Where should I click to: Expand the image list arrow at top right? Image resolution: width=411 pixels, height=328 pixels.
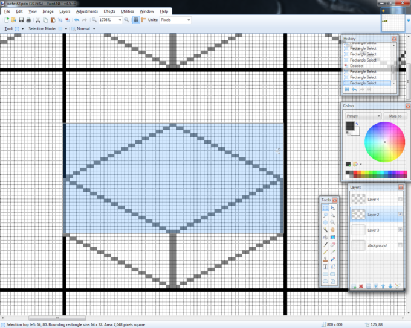pos(408,20)
